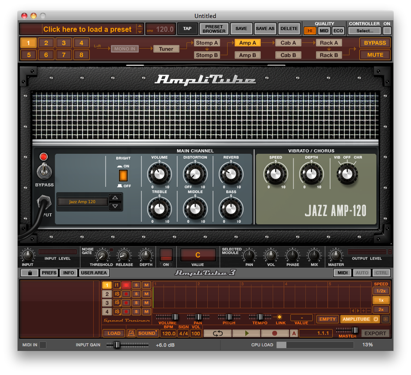Toggle the LINK indicator button
Image resolution: width=411 pixels, height=375 pixels.
point(279,317)
